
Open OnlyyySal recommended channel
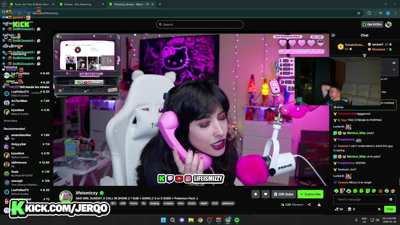(27, 146)
